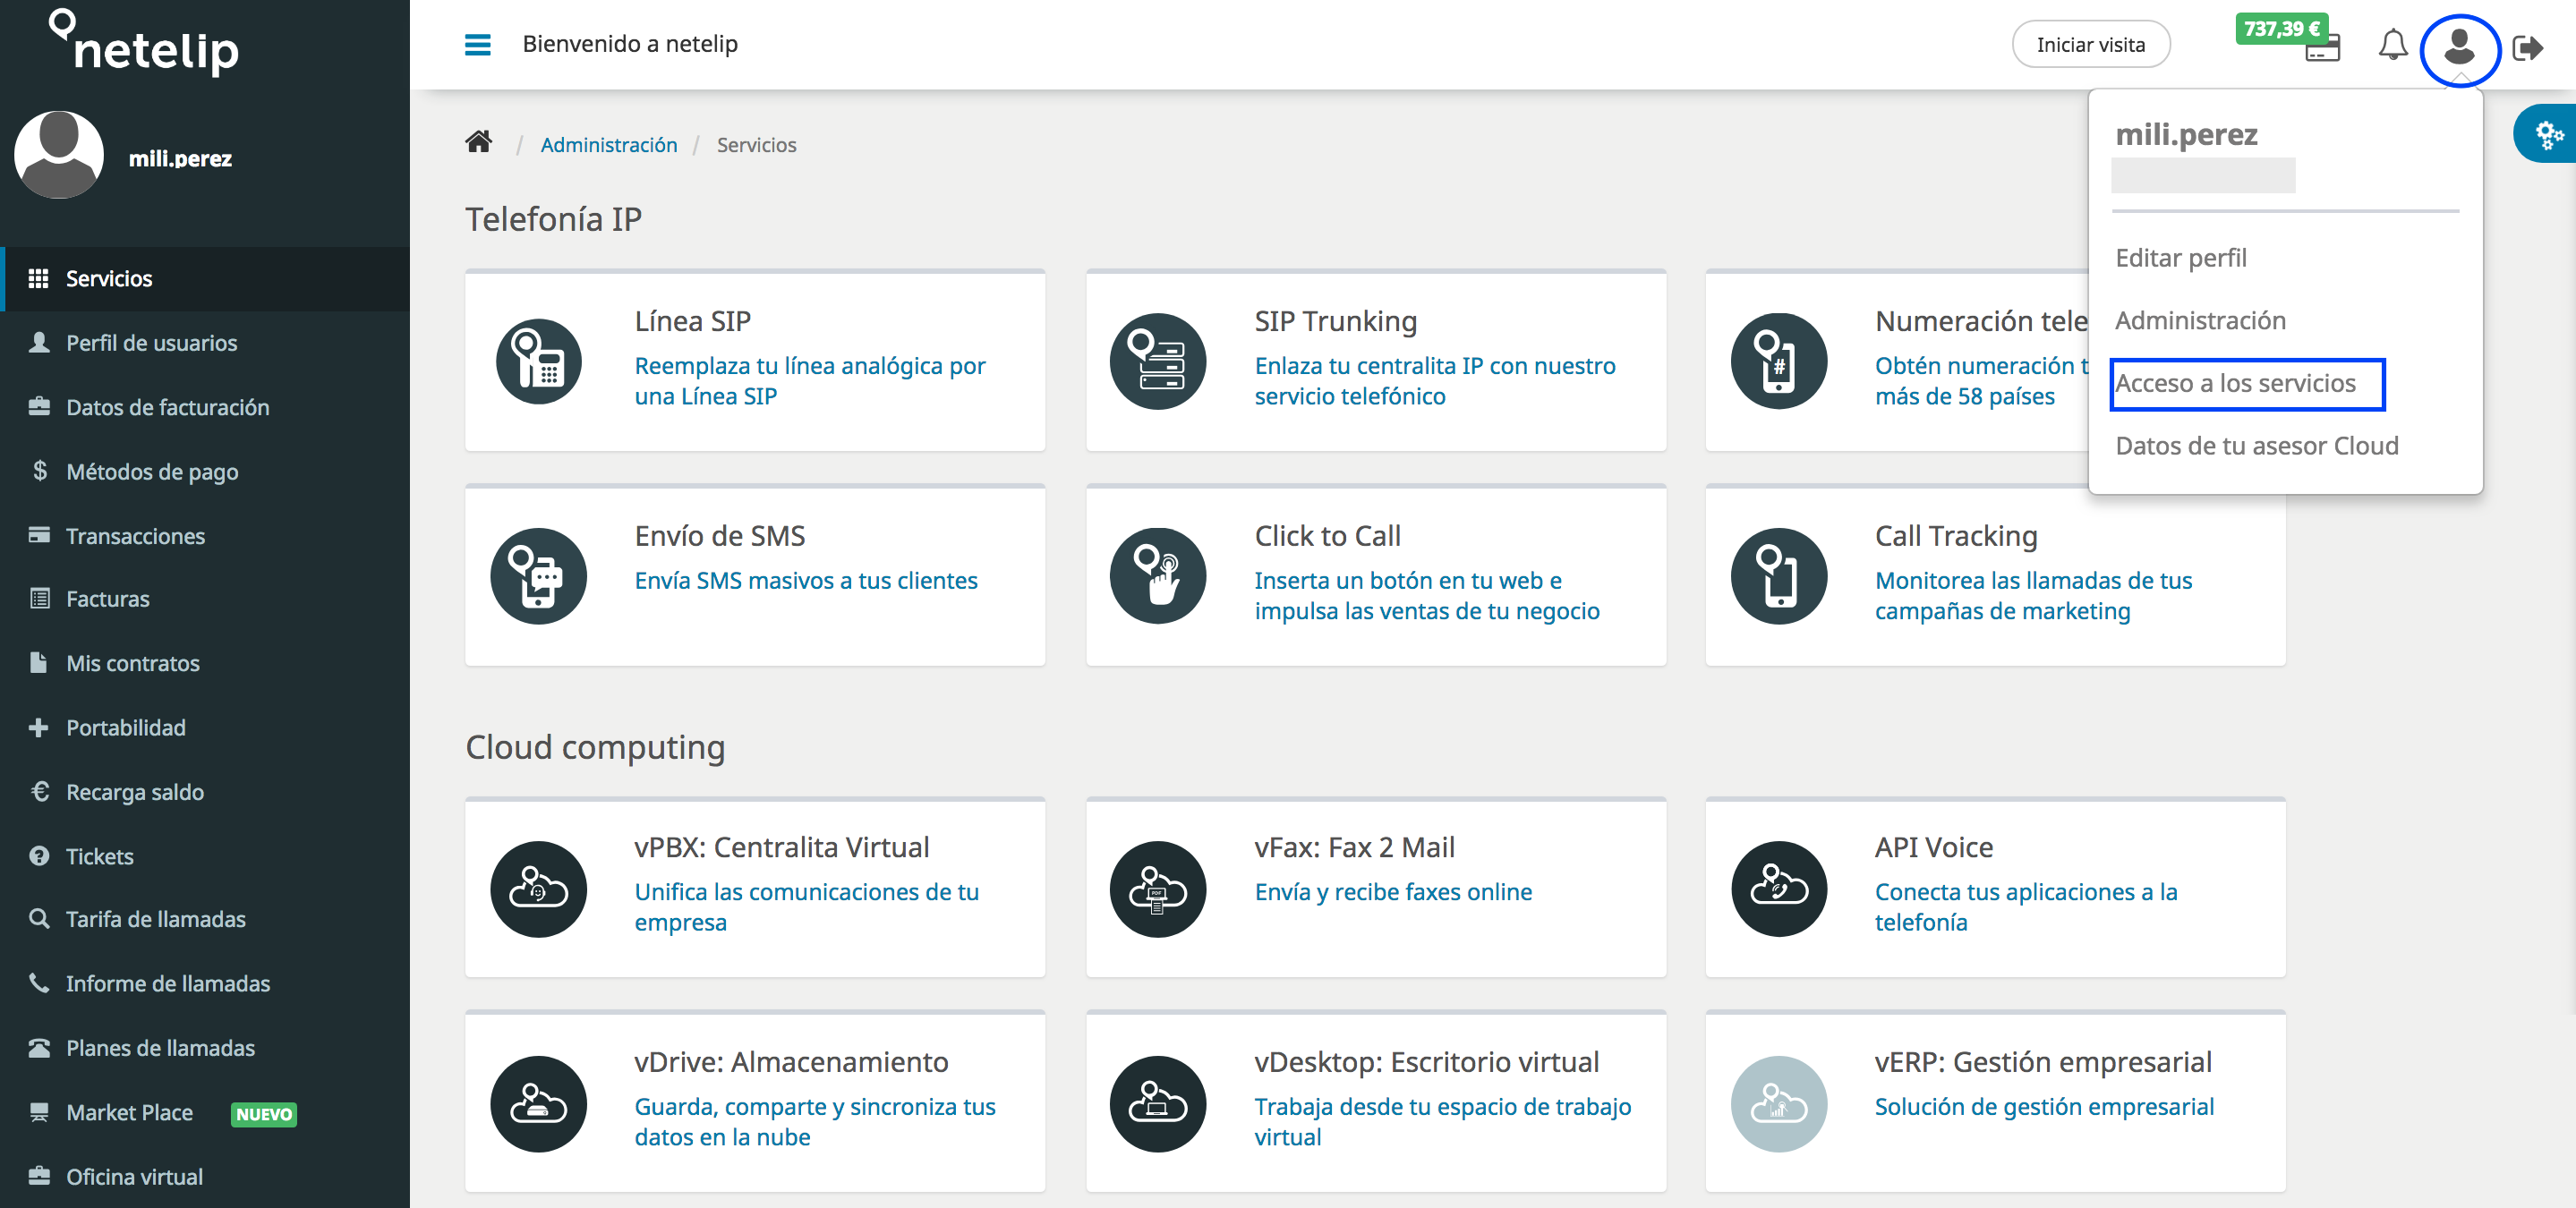Viewport: 2576px width, 1208px height.
Task: Choose Datos de tu asesor Cloud
Action: pos(2256,446)
